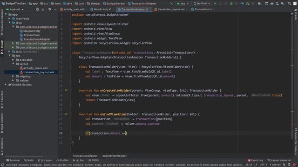Open Project Structure folder icon

(259, 3)
